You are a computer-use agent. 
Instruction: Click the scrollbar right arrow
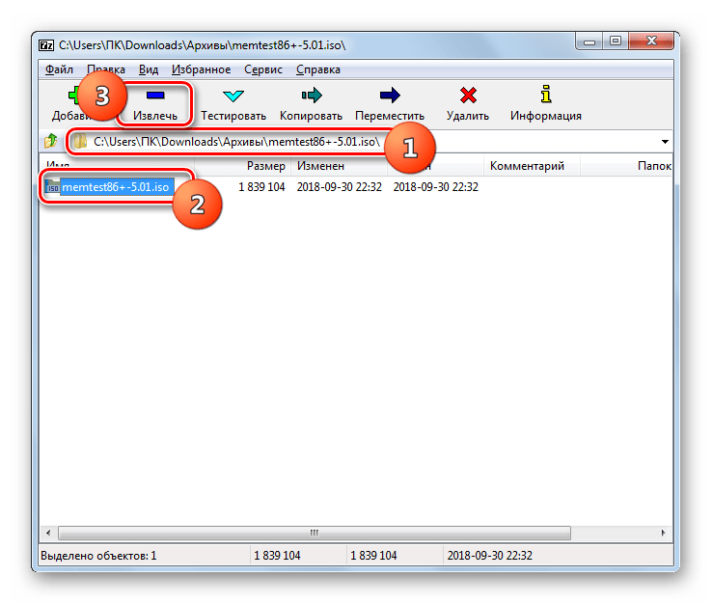point(664,533)
